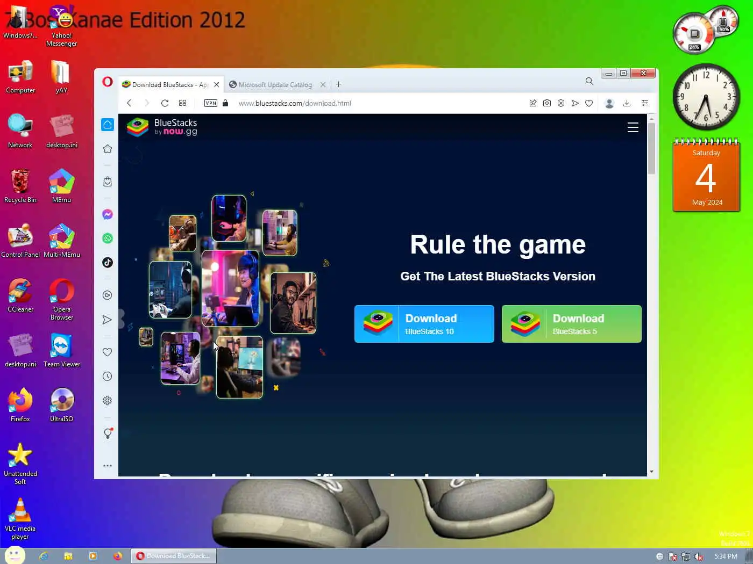The height and width of the screenshot is (564, 753).
Task: Open Player icon in Opera sidebar
Action: 108,295
